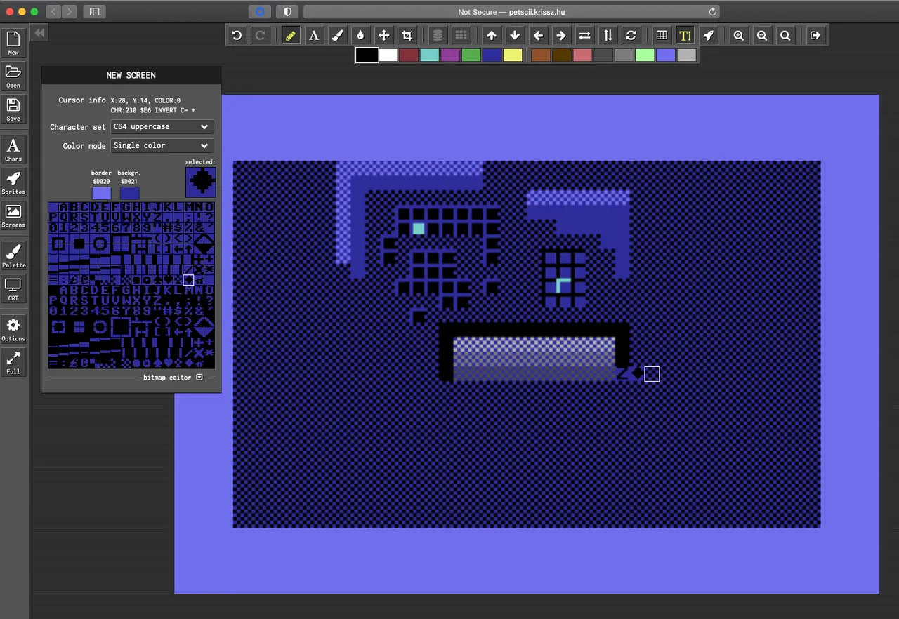
Task: Pick purple in the color palette
Action: [450, 55]
